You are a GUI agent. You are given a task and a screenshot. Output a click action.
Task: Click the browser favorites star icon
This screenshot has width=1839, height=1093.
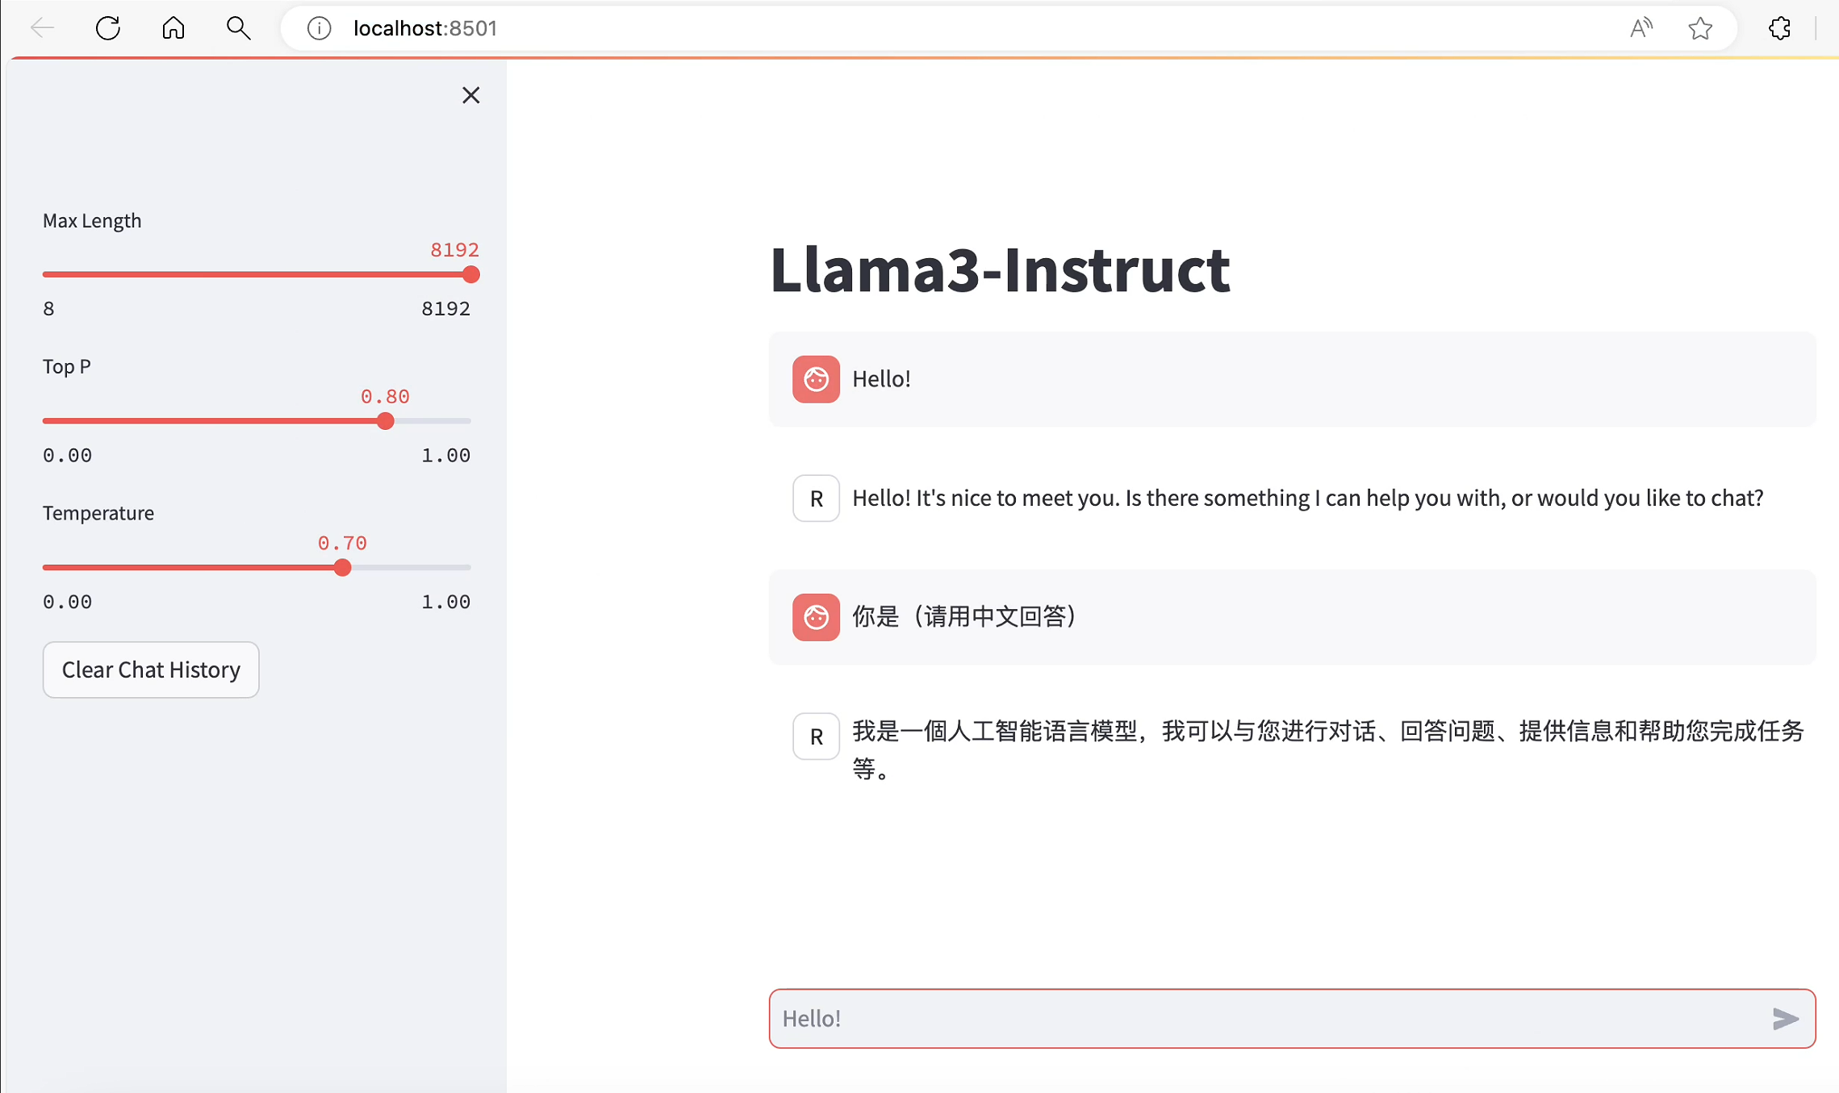(1703, 28)
